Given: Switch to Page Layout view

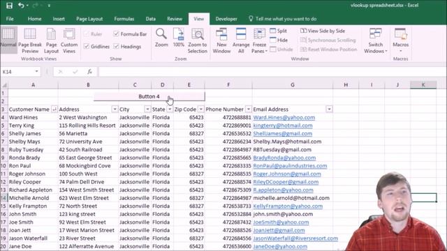Looking at the screenshot, I should (51, 40).
